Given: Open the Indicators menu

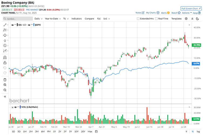Looking at the screenshot, I should (x=76, y=19).
